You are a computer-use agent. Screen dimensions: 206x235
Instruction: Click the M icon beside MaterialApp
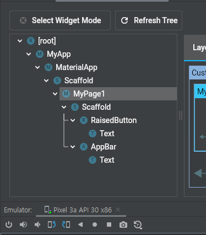[48, 67]
